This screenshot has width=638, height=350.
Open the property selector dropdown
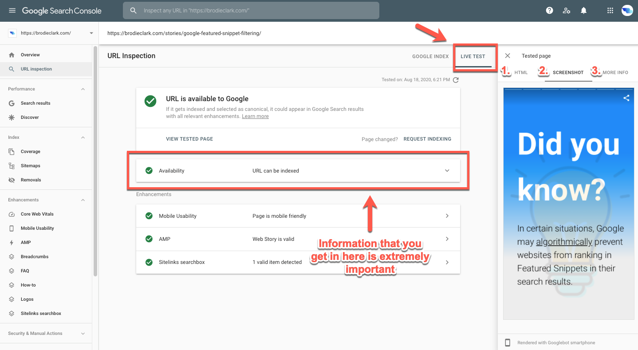91,33
